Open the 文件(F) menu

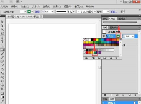pyautogui.click(x=4, y=7)
